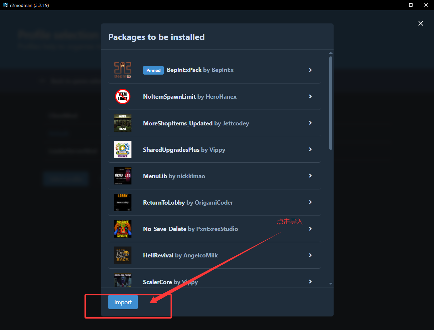The image size is (434, 330).
Task: Click the SharedUpgradesPlus package icon
Action: pos(123,149)
